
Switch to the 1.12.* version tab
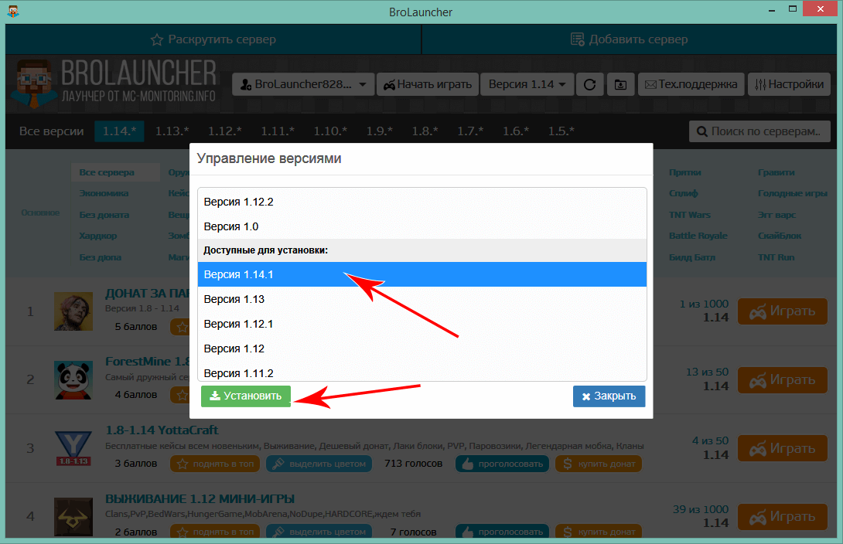tap(224, 131)
